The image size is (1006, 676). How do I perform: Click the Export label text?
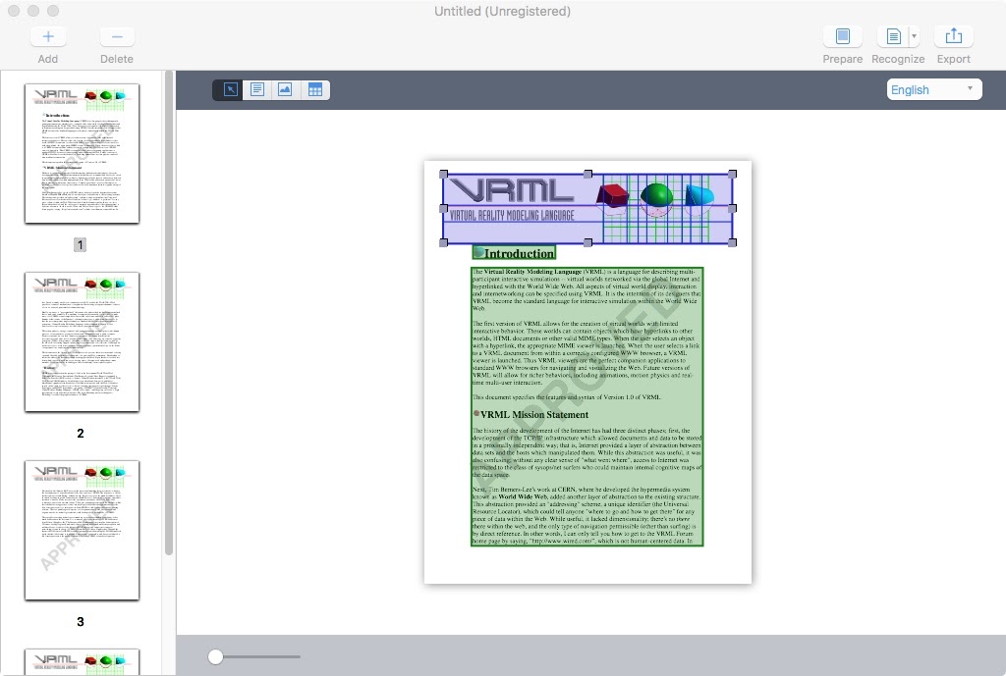point(953,59)
